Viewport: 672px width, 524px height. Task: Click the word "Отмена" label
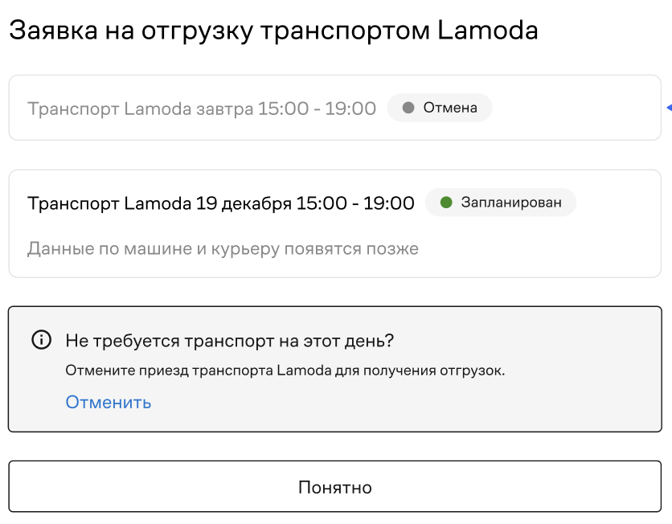pos(450,108)
